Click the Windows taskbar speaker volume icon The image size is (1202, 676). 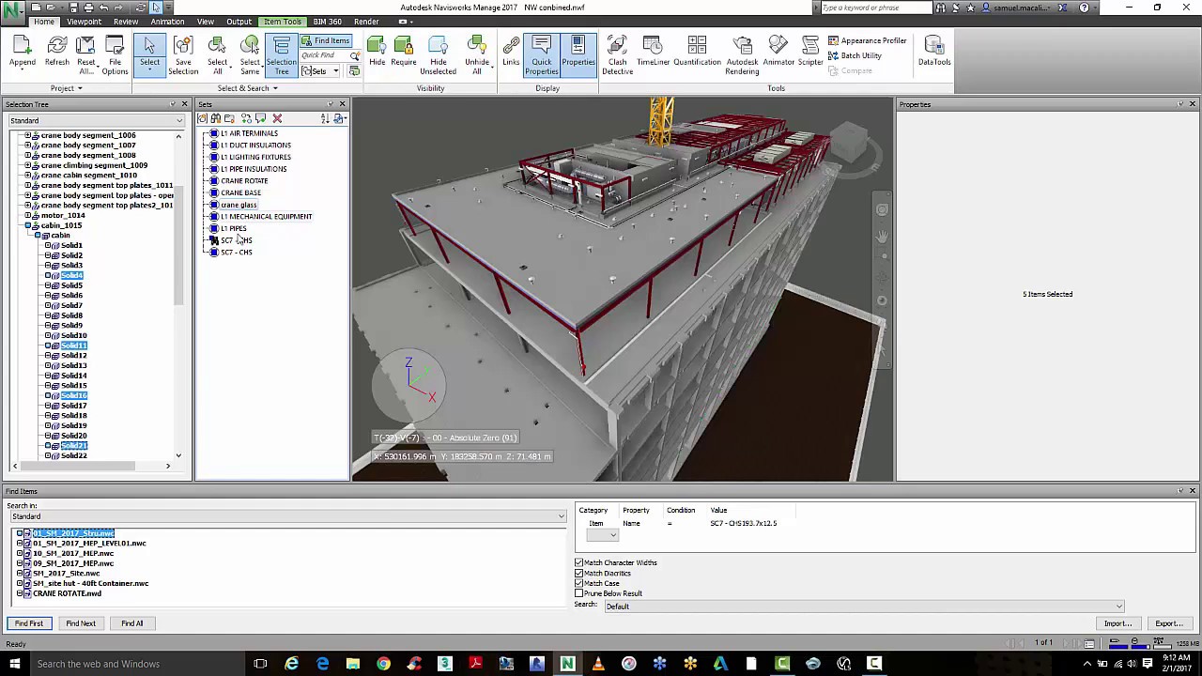(x=1132, y=664)
